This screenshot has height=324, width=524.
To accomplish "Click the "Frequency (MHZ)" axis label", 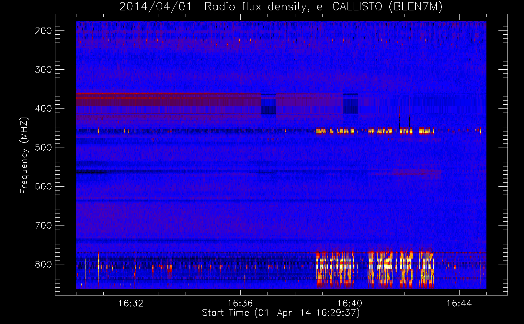I will (24, 155).
